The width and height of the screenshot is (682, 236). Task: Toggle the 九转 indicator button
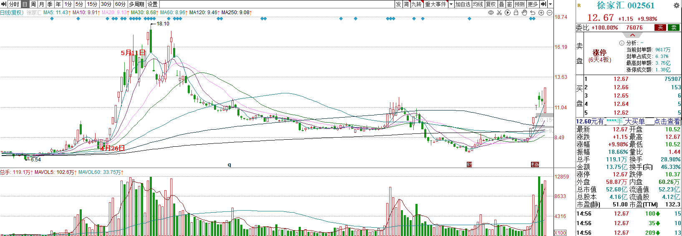point(417,4)
